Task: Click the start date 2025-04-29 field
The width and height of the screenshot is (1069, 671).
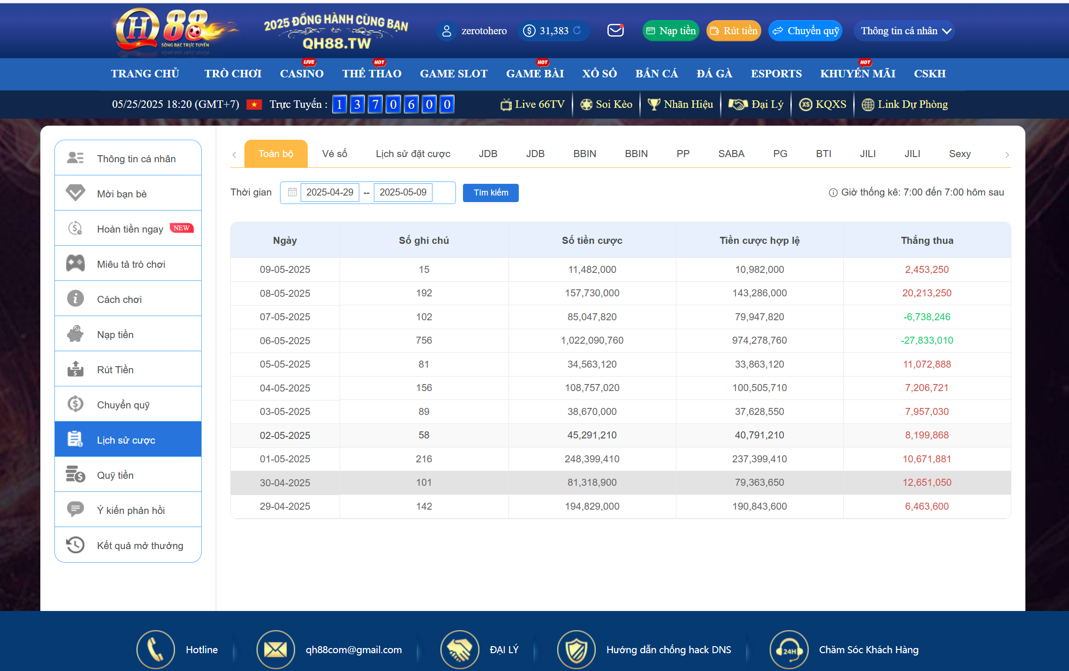Action: (330, 192)
